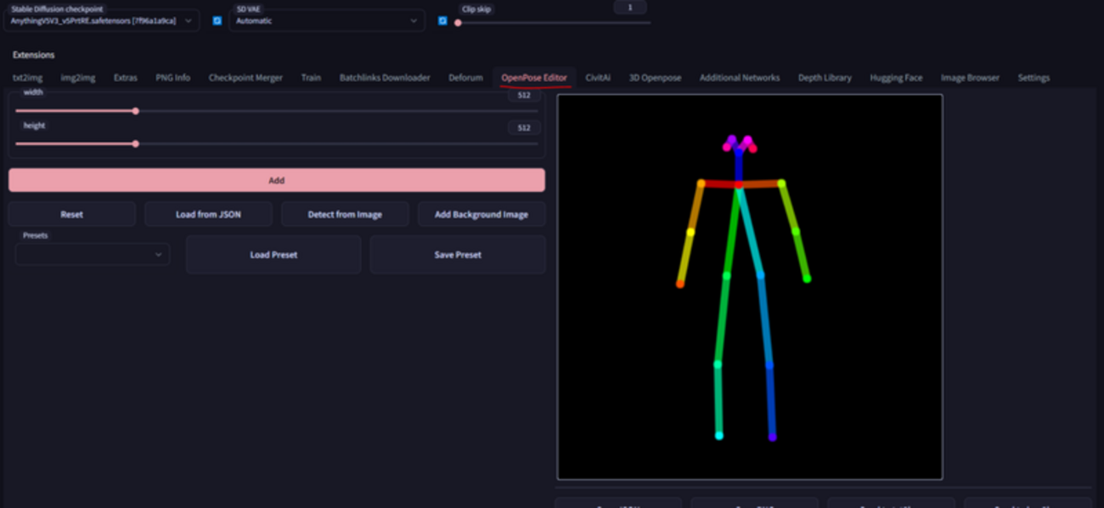Go to the Settings tab
The width and height of the screenshot is (1104, 508).
[x=1034, y=77]
